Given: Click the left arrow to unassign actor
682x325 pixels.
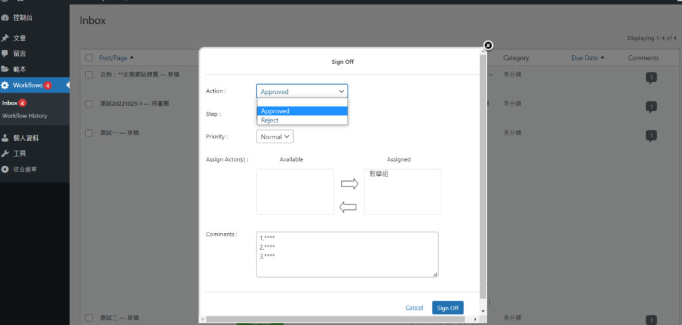Looking at the screenshot, I should click(349, 207).
